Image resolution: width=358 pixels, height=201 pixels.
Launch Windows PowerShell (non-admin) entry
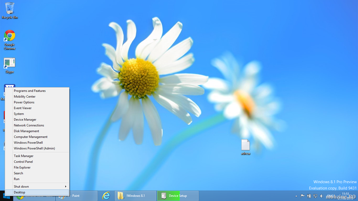37,142
